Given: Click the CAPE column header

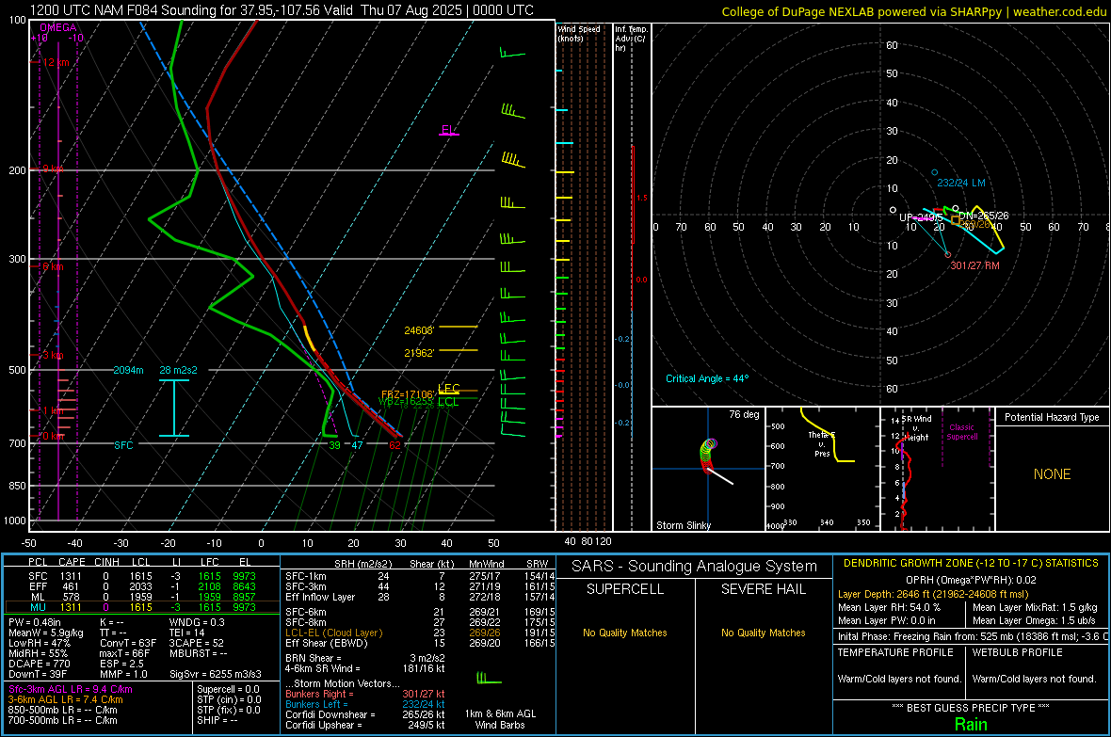Looking at the screenshot, I should pos(72,562).
